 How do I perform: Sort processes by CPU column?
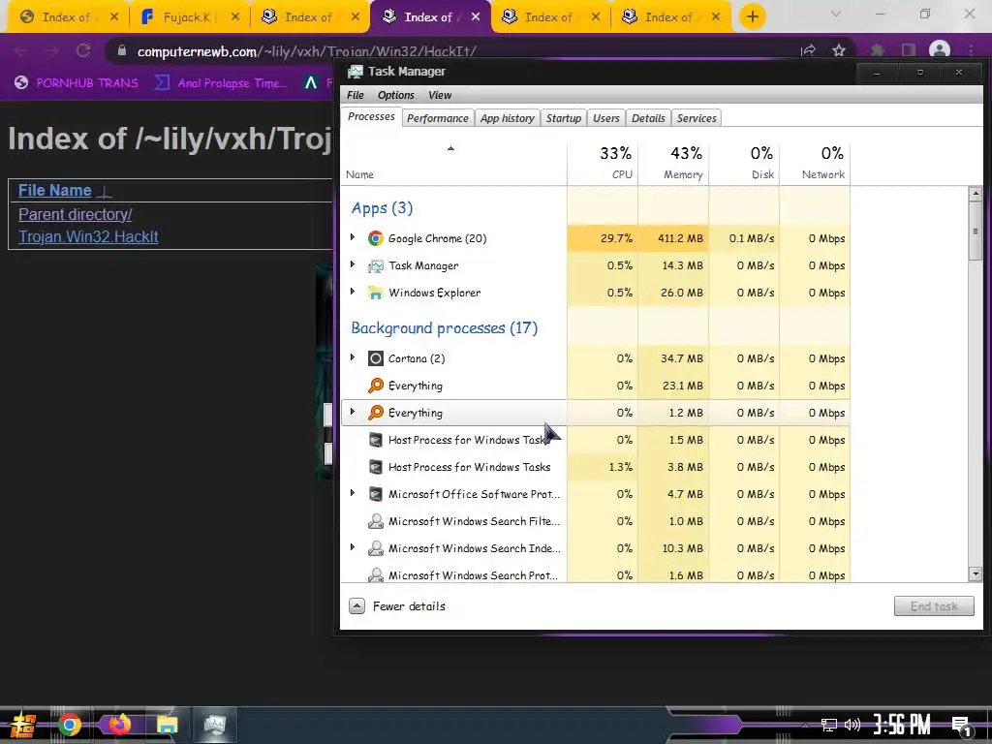coord(603,163)
